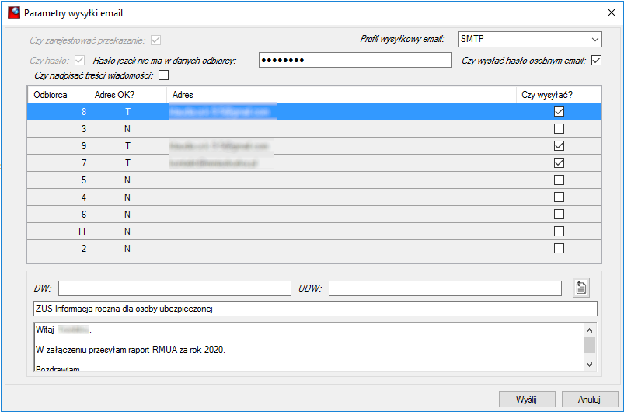This screenshot has height=412, width=624.
Task: Check 'Czy wysyłać?' for recipient 6
Action: [x=559, y=215]
